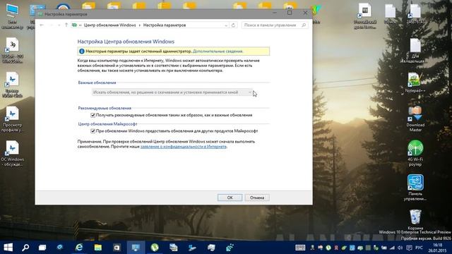Open action center notifications icon
The height and width of the screenshot is (254, 452).
pos(409,248)
